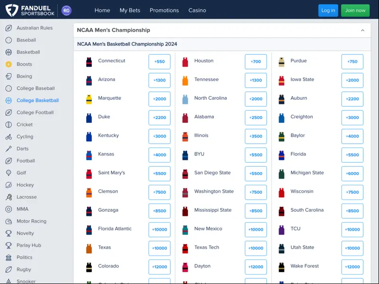Click the Florida Atlantic team name
This screenshot has width=379, height=284.
click(x=115, y=229)
